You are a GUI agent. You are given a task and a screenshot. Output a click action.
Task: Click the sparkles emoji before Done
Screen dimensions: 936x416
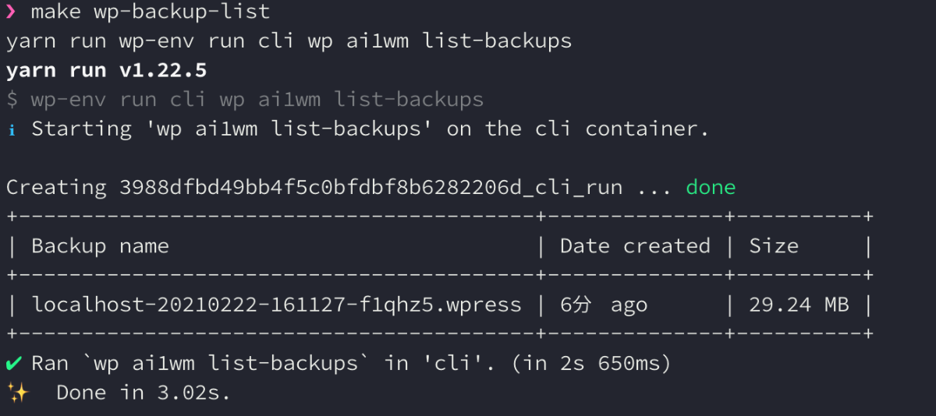tap(17, 392)
